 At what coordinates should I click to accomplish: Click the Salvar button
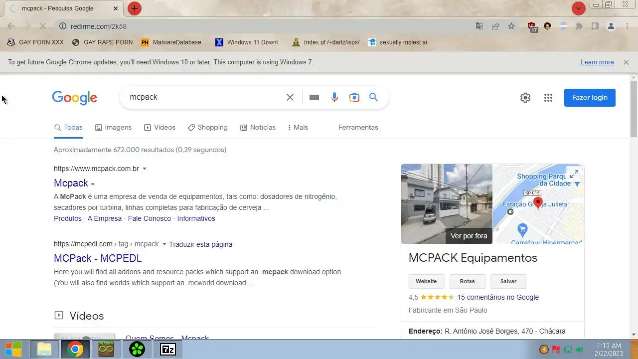(x=508, y=281)
